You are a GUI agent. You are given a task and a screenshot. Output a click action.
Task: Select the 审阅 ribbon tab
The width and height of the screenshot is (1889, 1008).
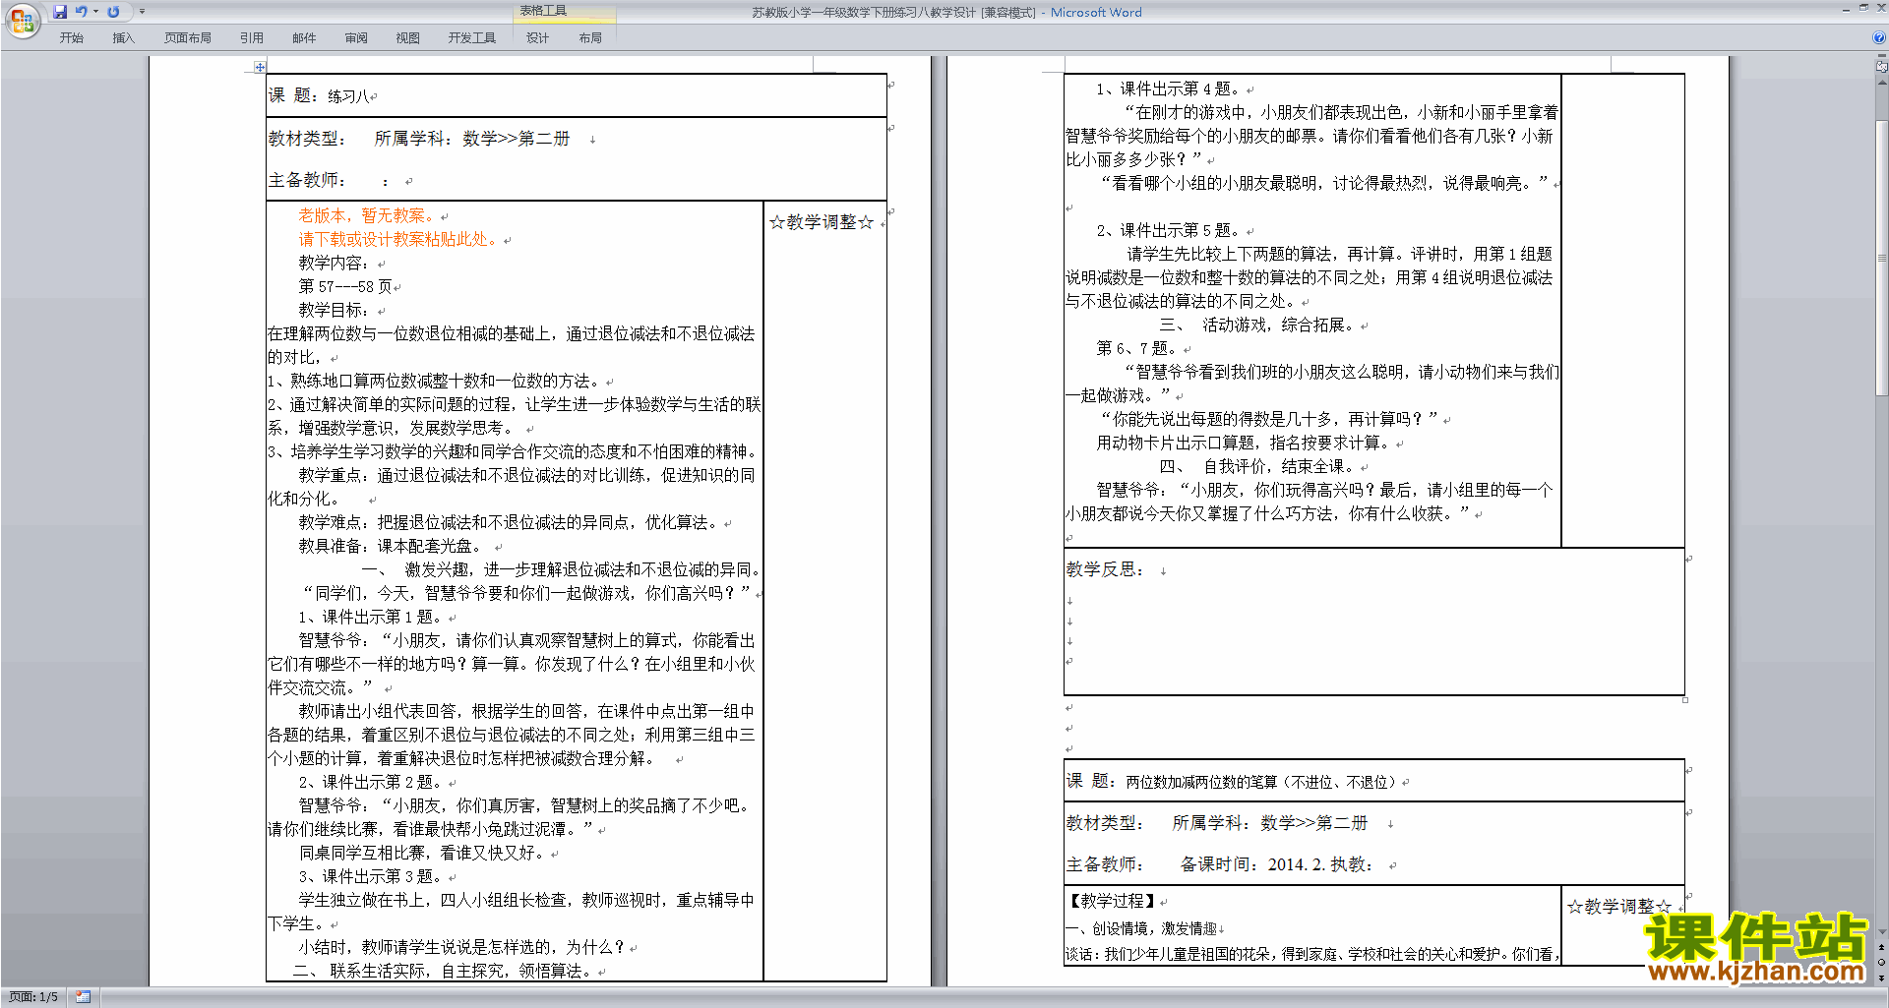(x=356, y=37)
